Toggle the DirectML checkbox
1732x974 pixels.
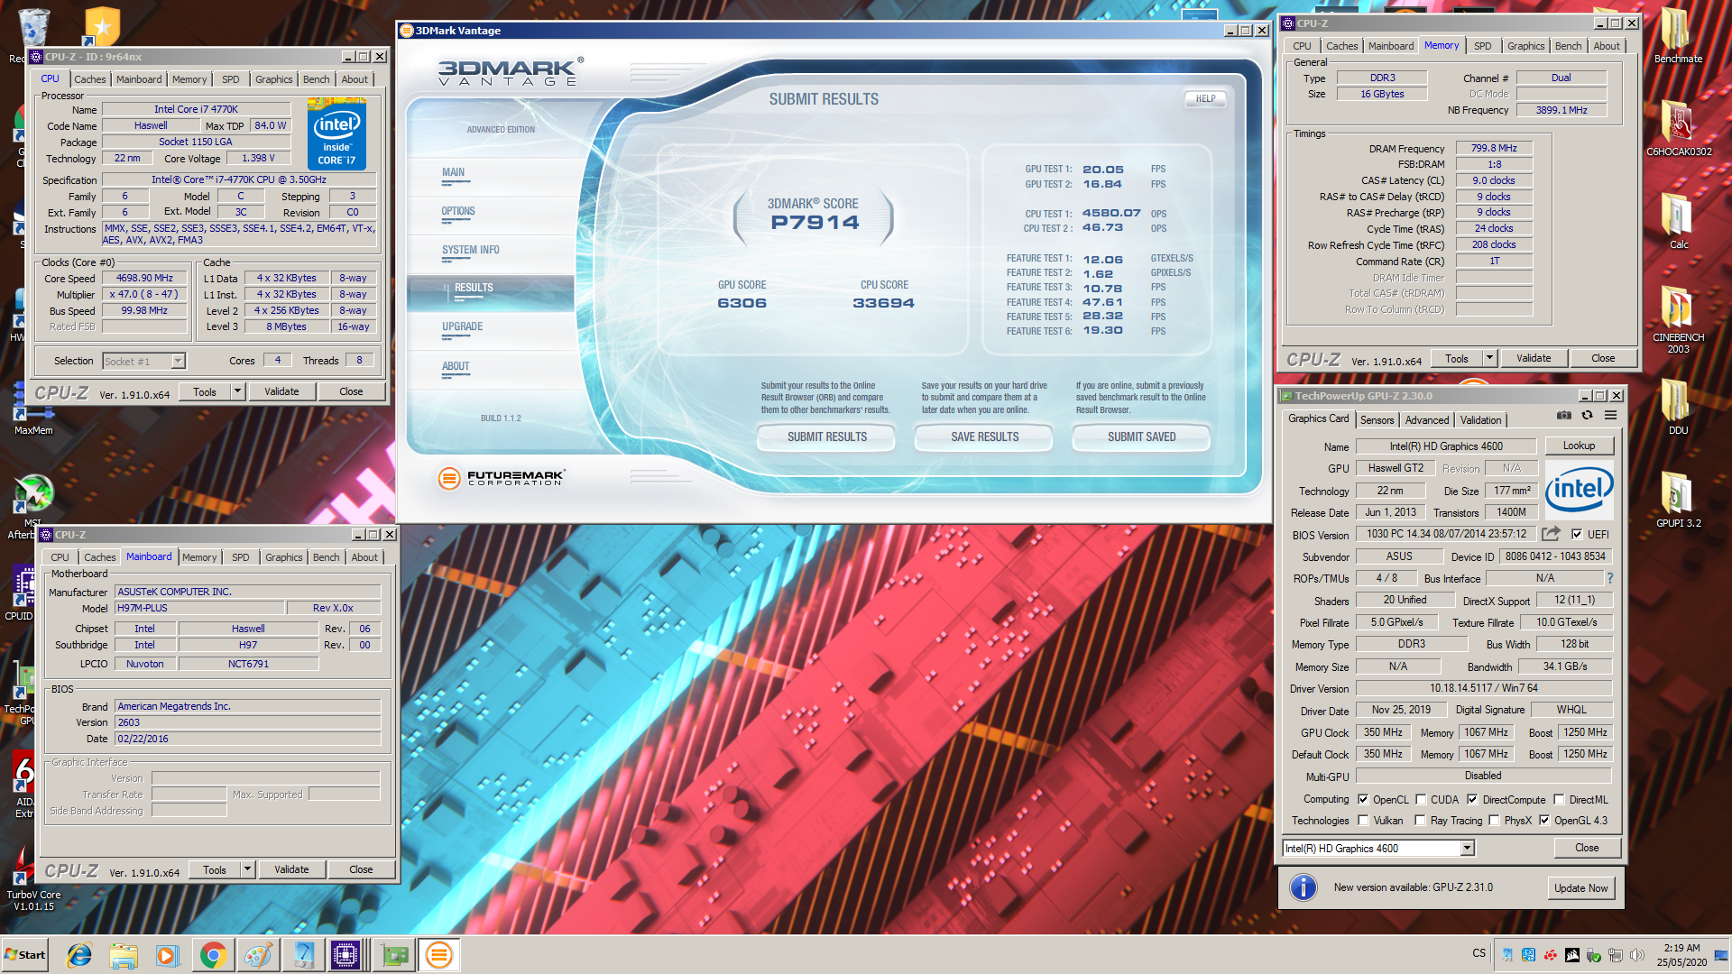(1559, 799)
